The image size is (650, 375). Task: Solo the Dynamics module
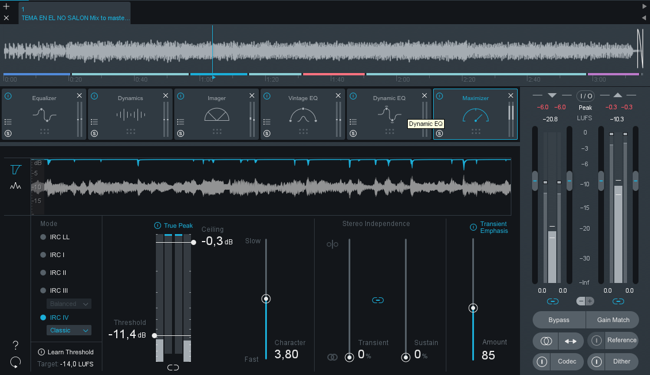point(94,133)
